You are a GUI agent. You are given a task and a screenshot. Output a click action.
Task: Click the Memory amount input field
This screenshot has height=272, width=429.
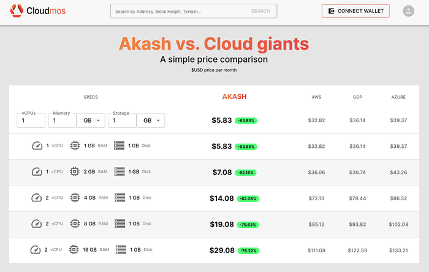pos(62,120)
